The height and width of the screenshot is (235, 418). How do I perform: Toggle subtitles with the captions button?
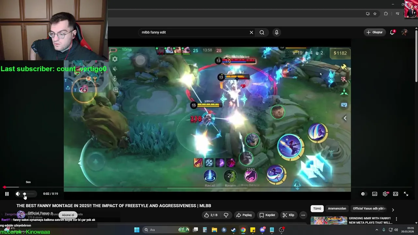(x=375, y=194)
